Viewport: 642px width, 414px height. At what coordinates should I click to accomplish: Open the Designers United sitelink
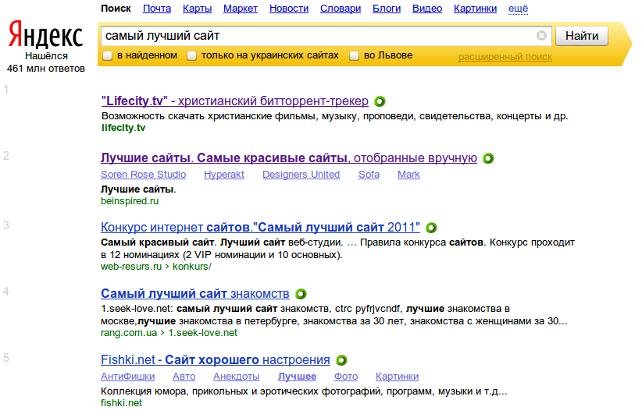coord(301,175)
